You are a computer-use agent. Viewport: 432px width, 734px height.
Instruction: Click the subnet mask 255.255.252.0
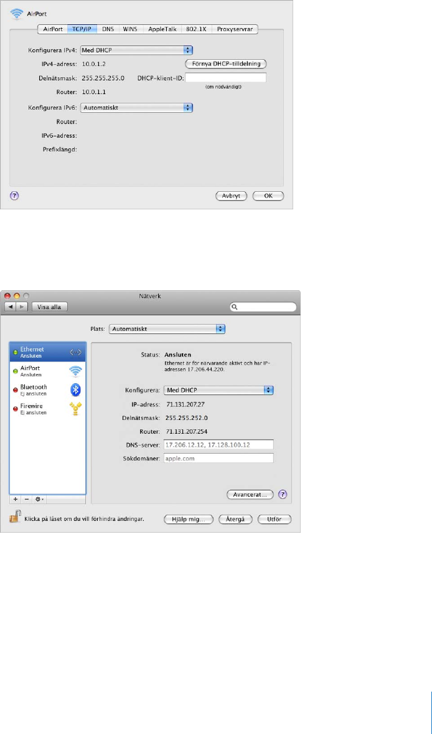pyautogui.click(x=187, y=417)
